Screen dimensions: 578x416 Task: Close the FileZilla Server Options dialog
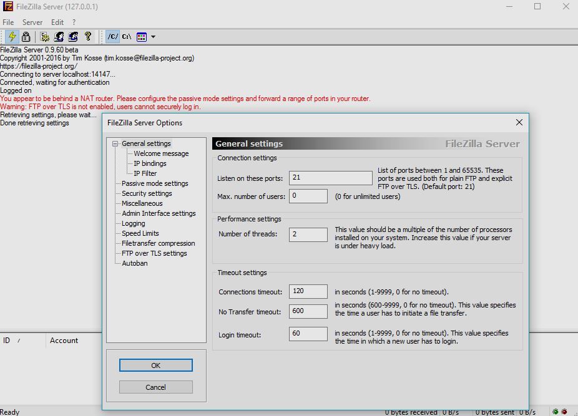click(519, 123)
